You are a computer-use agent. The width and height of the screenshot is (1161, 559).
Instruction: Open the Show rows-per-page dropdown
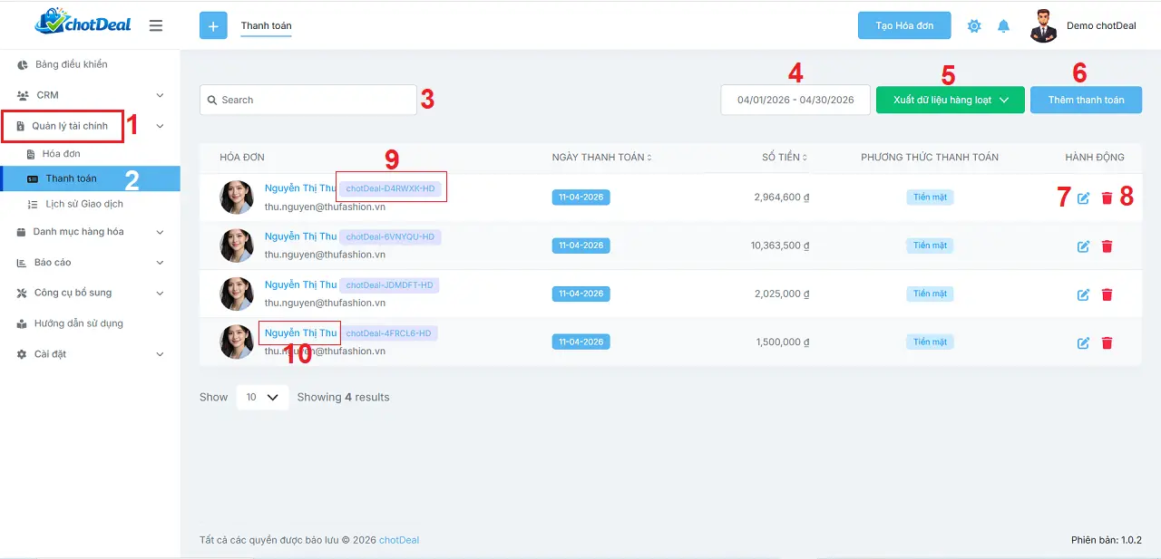(262, 398)
